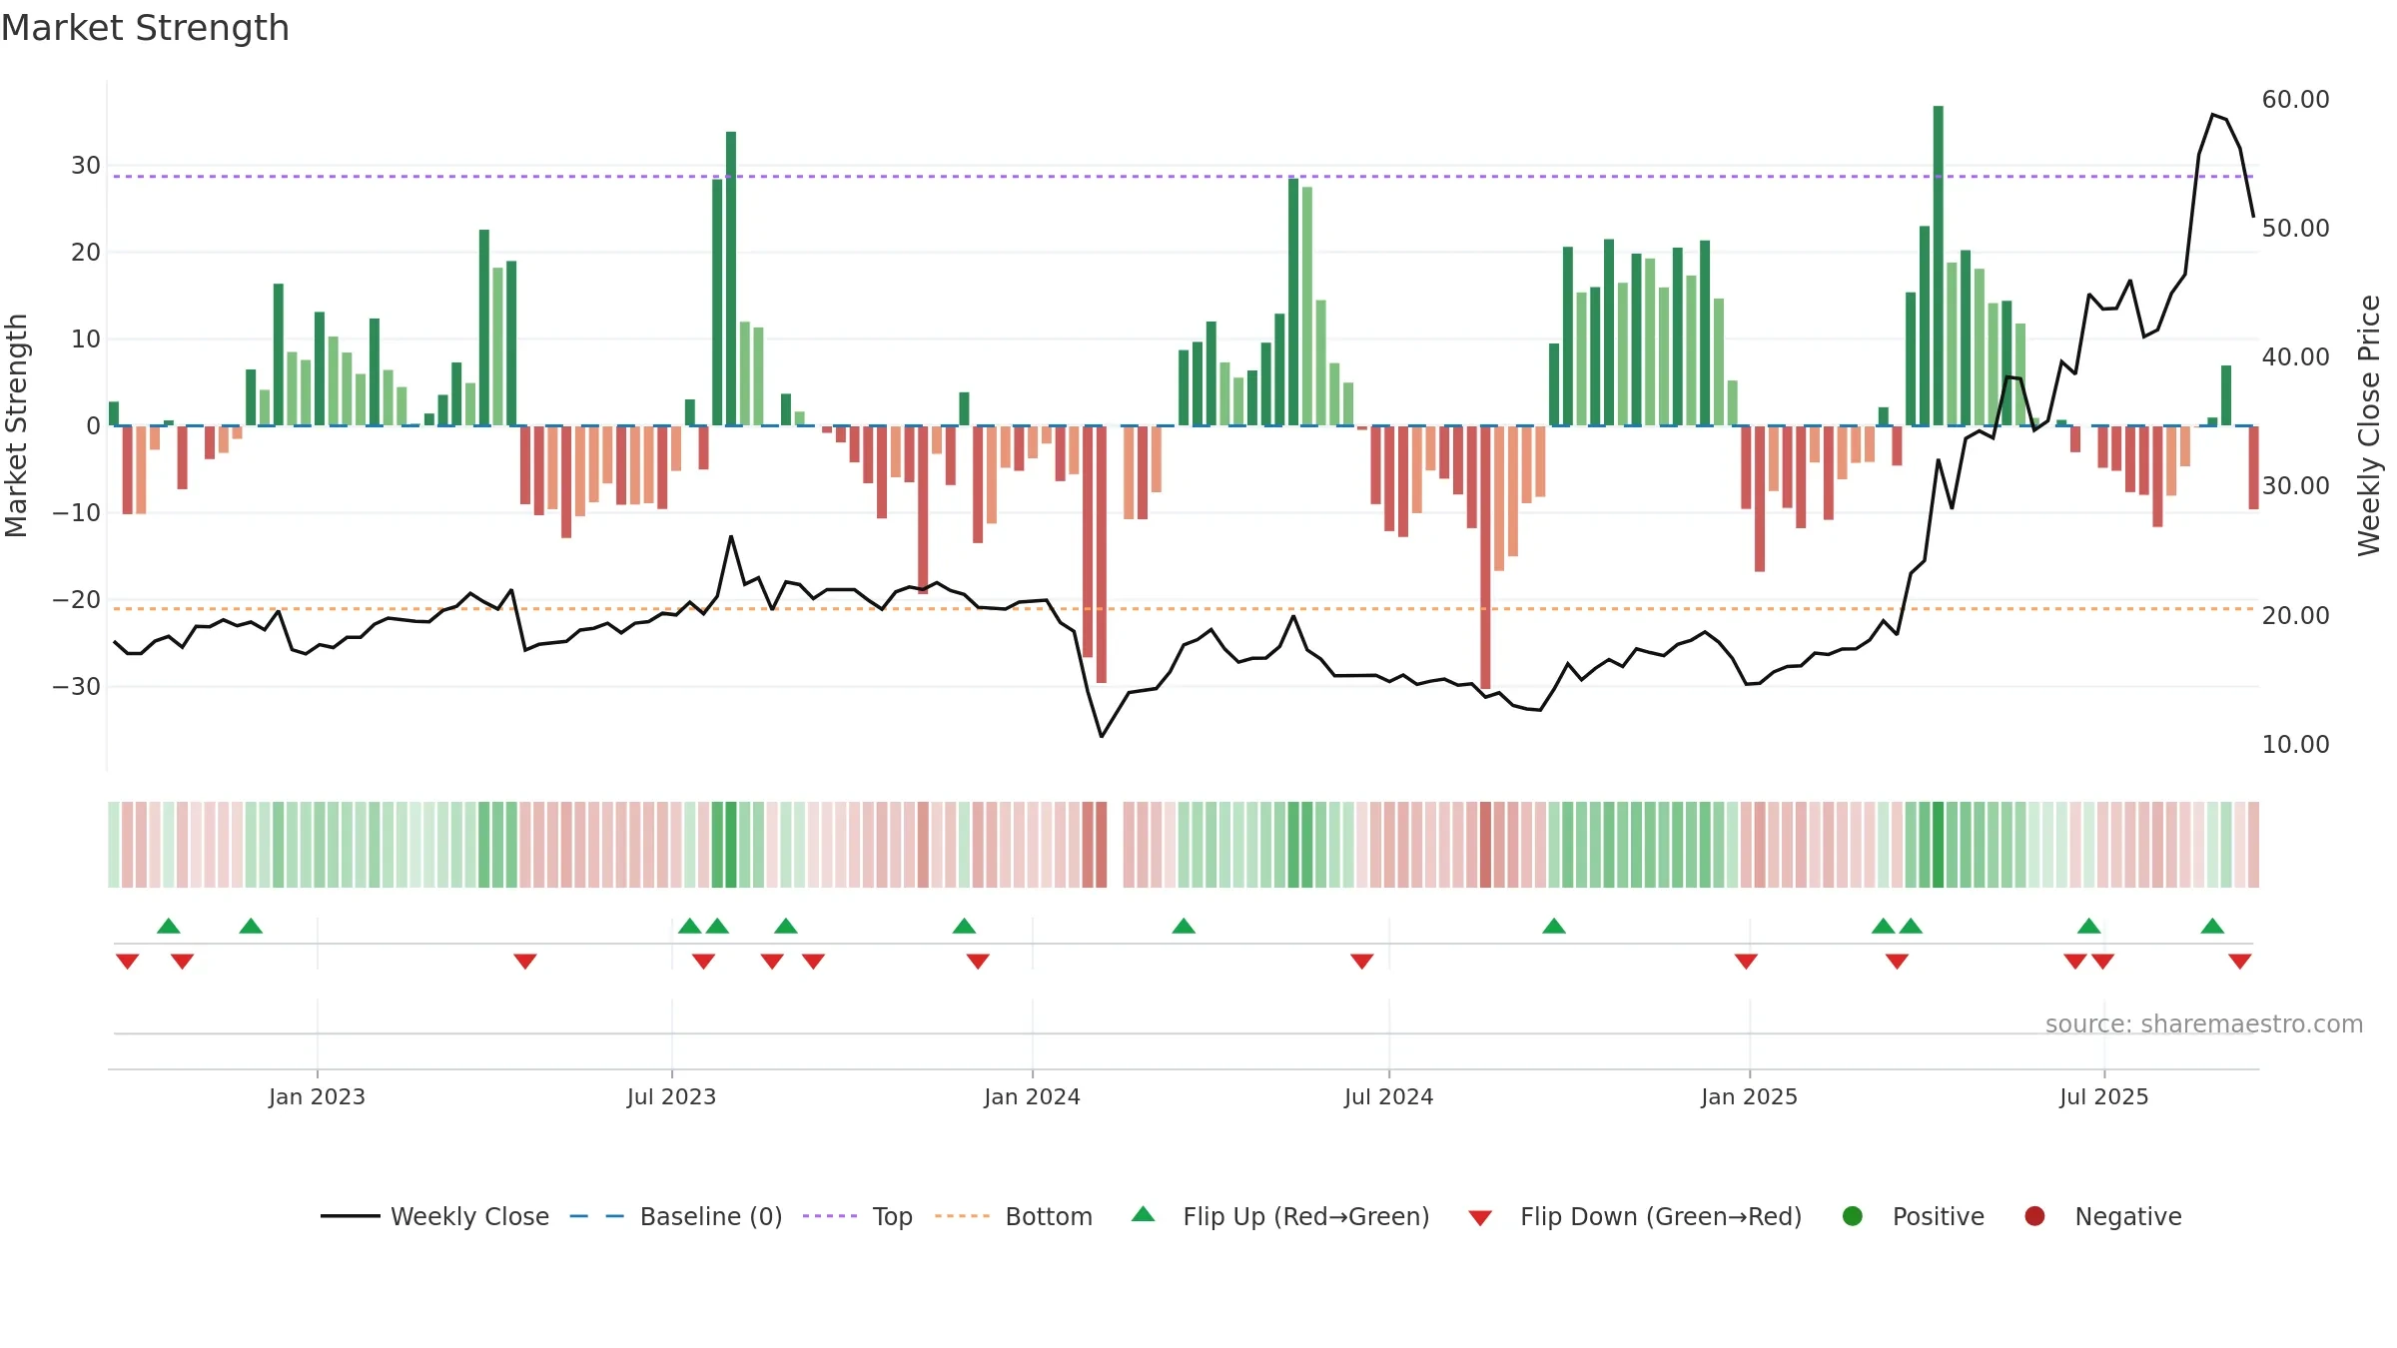Click the blue dashed Baseline line sample
Screen dimensions: 2397x1348
coord(597,1216)
